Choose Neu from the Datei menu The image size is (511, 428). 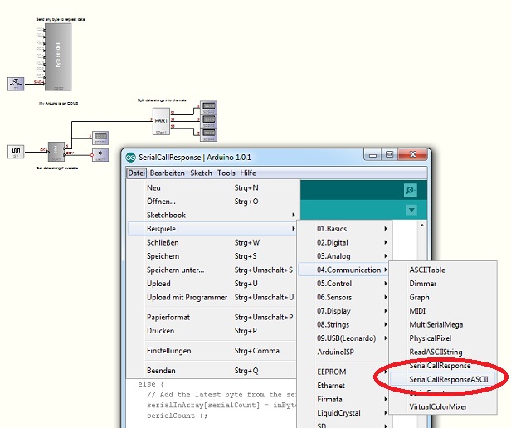point(212,187)
